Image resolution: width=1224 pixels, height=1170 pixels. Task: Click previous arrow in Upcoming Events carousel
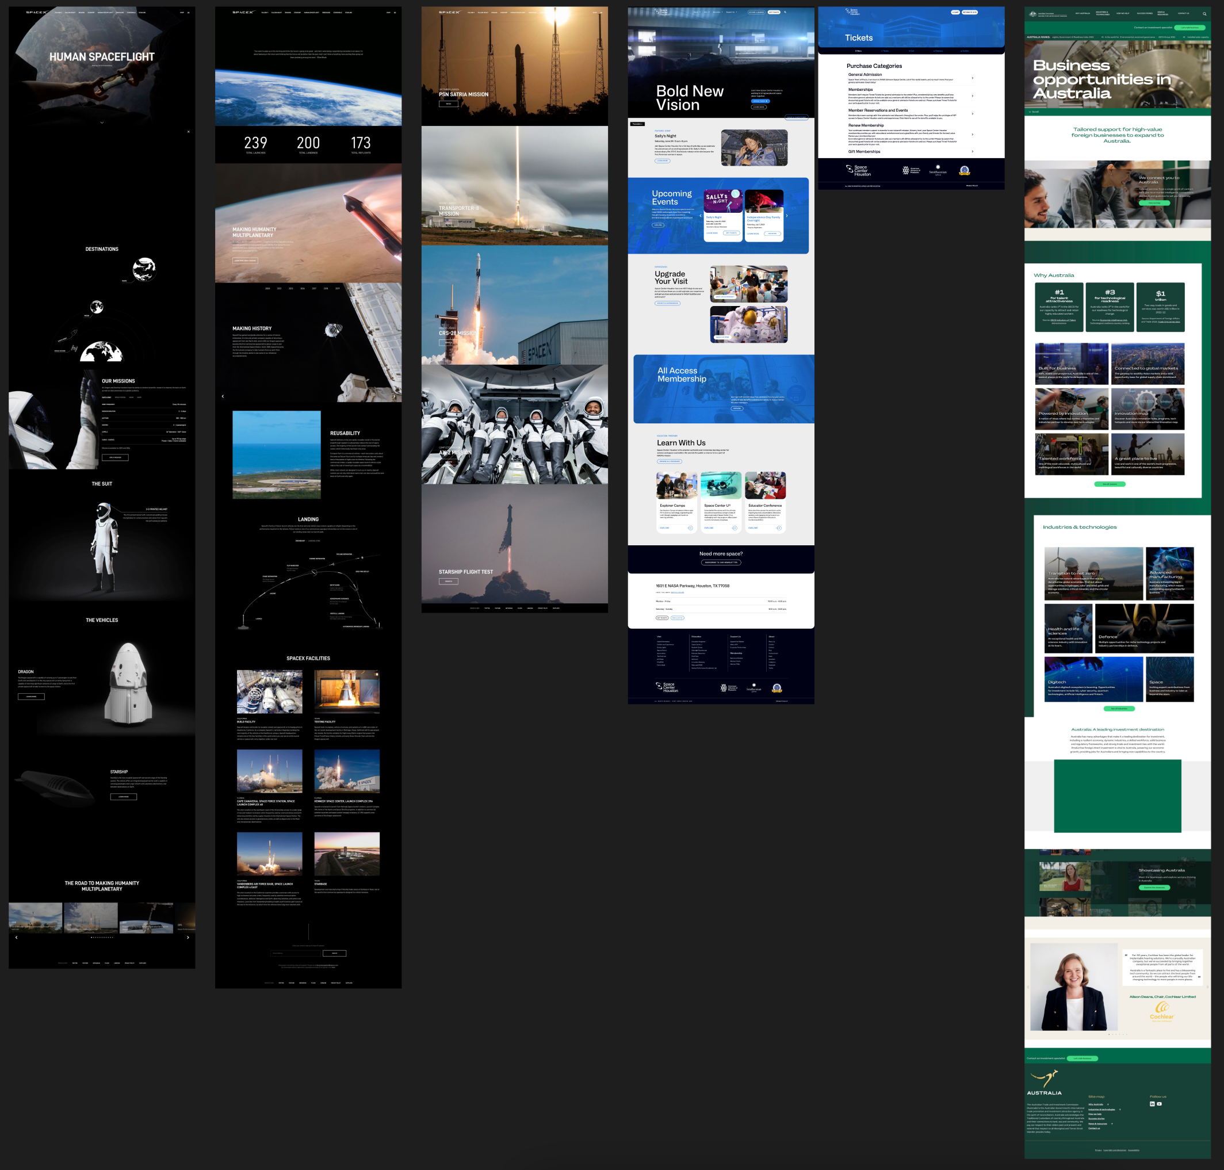tap(700, 216)
